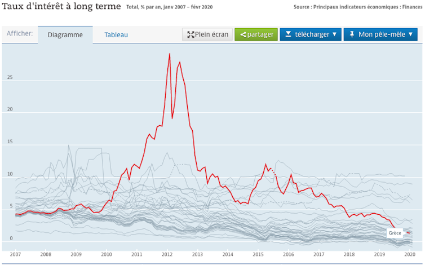Click the fullscreen arrows icon
This screenshot has height=265, width=425.
pos(191,35)
